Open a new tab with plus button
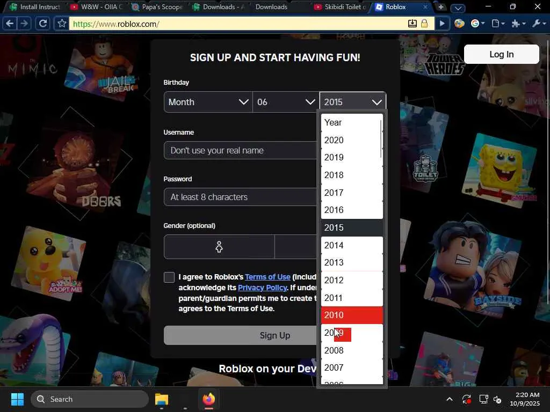 441,7
